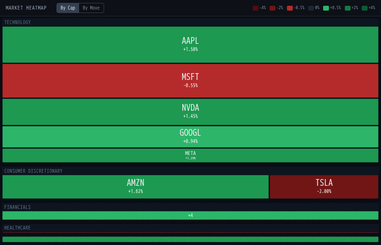Click the +0.5% legend swatch

click(326, 8)
